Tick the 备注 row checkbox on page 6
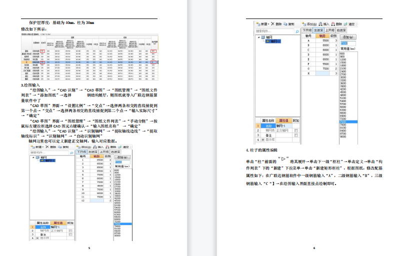 (x=296, y=135)
